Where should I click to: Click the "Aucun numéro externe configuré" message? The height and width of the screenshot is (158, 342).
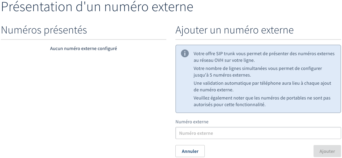83,48
